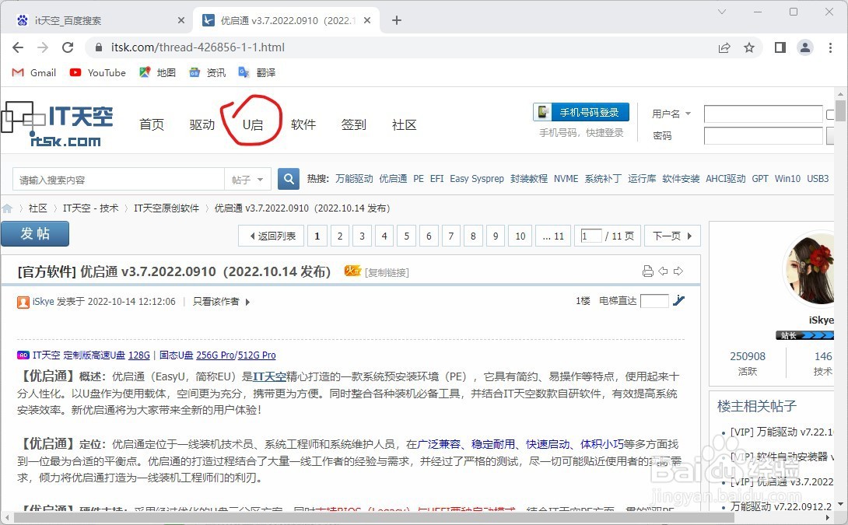The image size is (848, 525).
Task: Go to page 10 of the thread
Action: (x=520, y=236)
